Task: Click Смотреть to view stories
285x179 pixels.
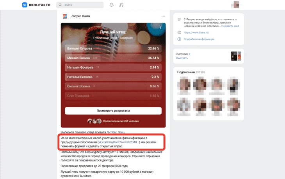Action: (182, 58)
